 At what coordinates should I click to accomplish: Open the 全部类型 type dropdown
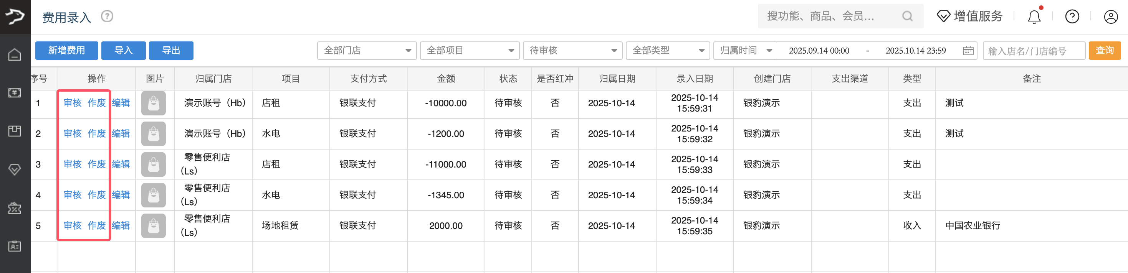click(667, 51)
